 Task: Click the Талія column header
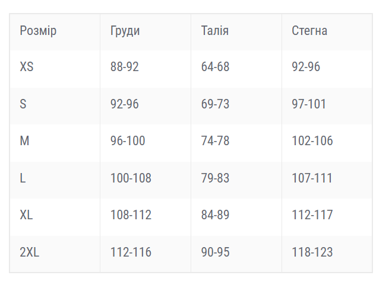215,31
